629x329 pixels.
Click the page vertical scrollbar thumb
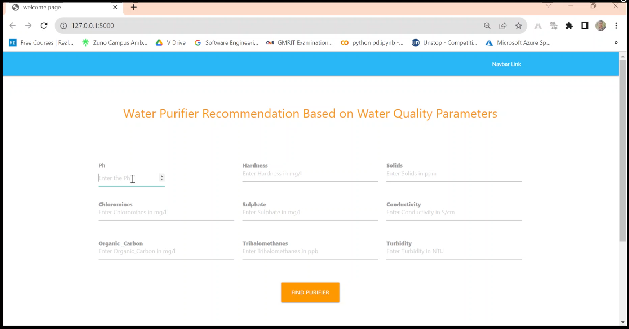click(x=623, y=151)
